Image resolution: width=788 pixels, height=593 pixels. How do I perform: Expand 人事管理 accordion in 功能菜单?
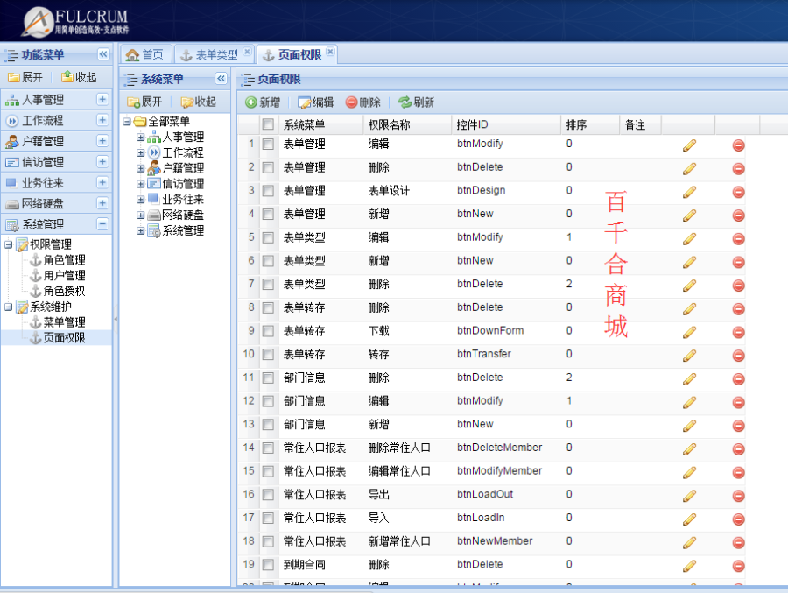[x=102, y=99]
